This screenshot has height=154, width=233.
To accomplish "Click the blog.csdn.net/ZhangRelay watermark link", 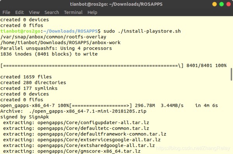I will [x=193, y=148].
